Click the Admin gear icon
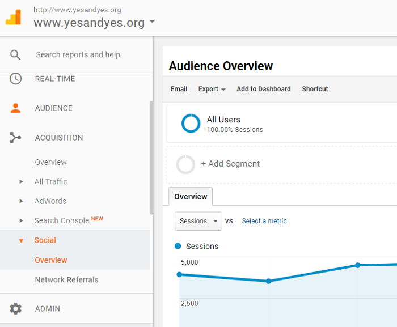Image resolution: width=397 pixels, height=327 pixels. (15, 309)
